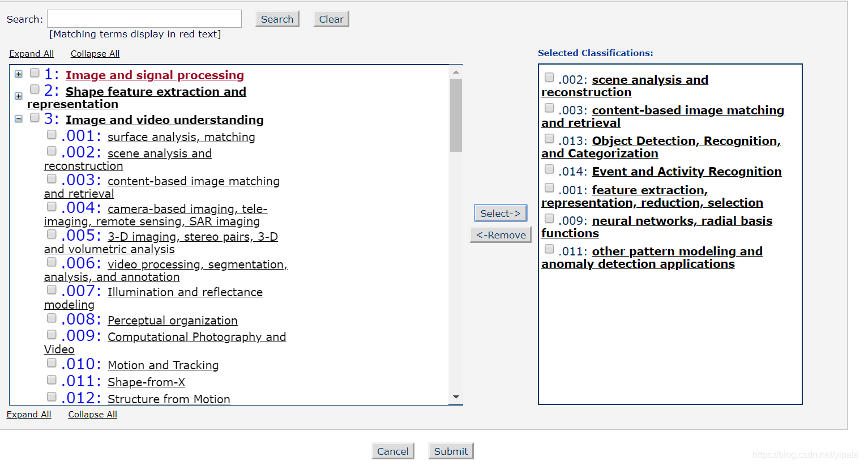The image size is (864, 465).
Task: Collapse the Image and video understanding node
Action: (19, 119)
